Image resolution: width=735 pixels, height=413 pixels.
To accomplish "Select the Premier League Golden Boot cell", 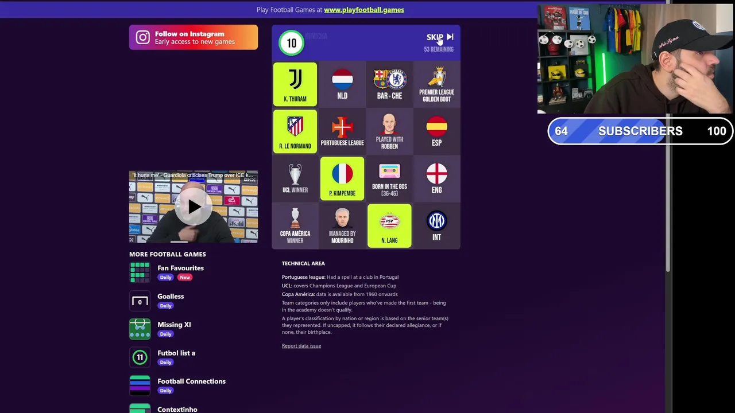I will 436,84.
